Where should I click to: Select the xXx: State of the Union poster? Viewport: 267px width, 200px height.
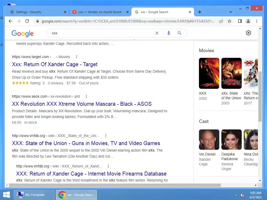coord(232,73)
